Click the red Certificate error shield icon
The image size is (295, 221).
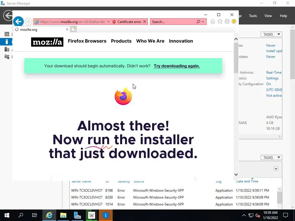pos(114,22)
